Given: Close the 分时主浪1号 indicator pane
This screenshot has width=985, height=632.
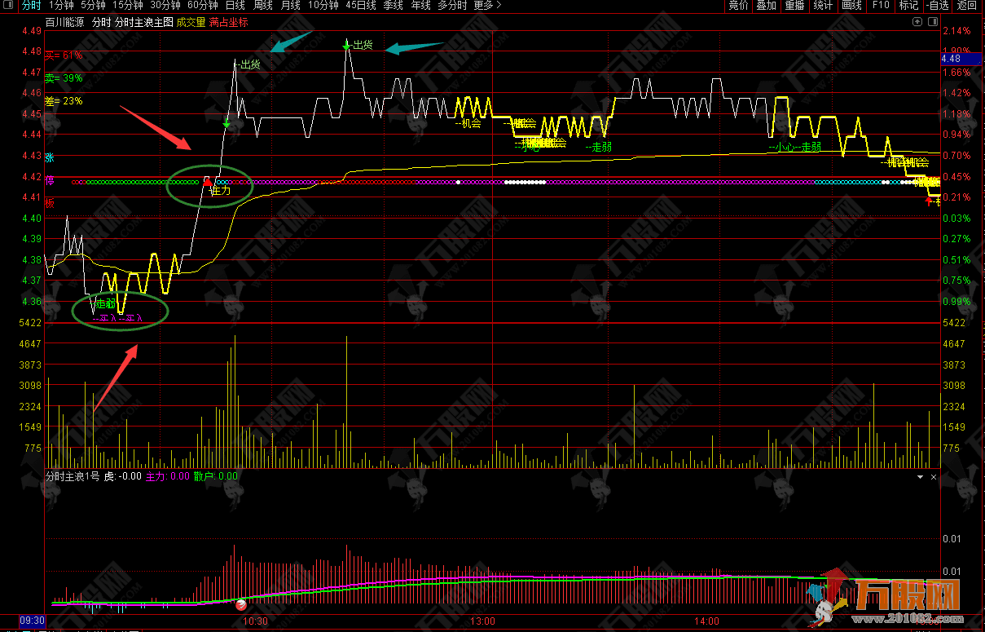Looking at the screenshot, I should (934, 476).
